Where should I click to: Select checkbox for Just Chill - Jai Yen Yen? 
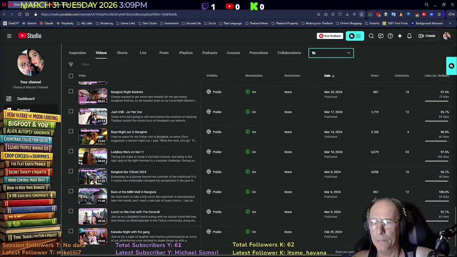(x=71, y=111)
